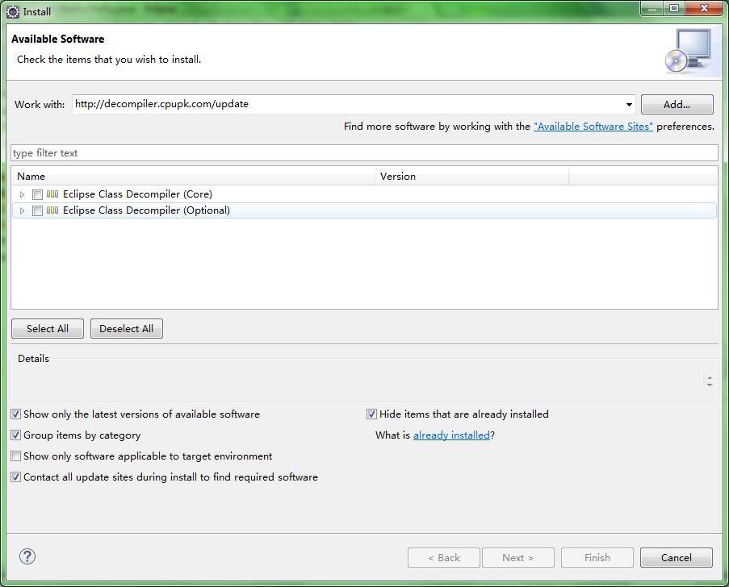The image size is (729, 587).
Task: Expand the Eclipse Class Decompiler (Core) node
Action: click(x=22, y=194)
